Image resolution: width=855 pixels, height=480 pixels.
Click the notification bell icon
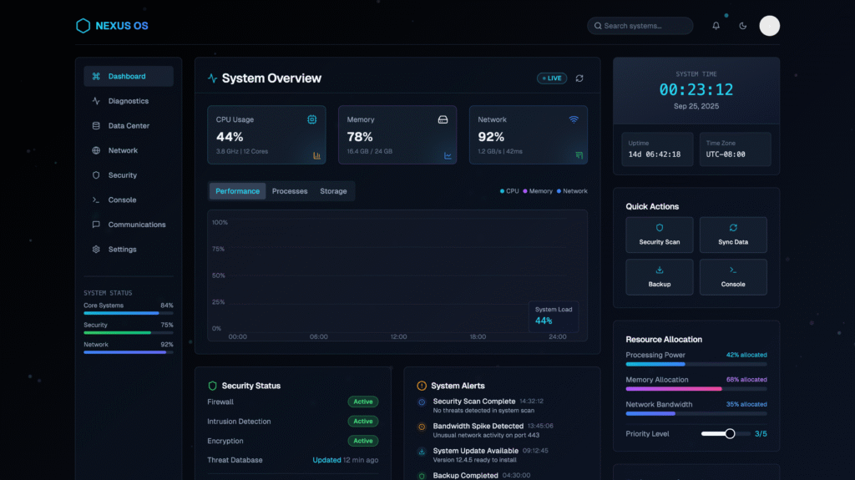[716, 26]
